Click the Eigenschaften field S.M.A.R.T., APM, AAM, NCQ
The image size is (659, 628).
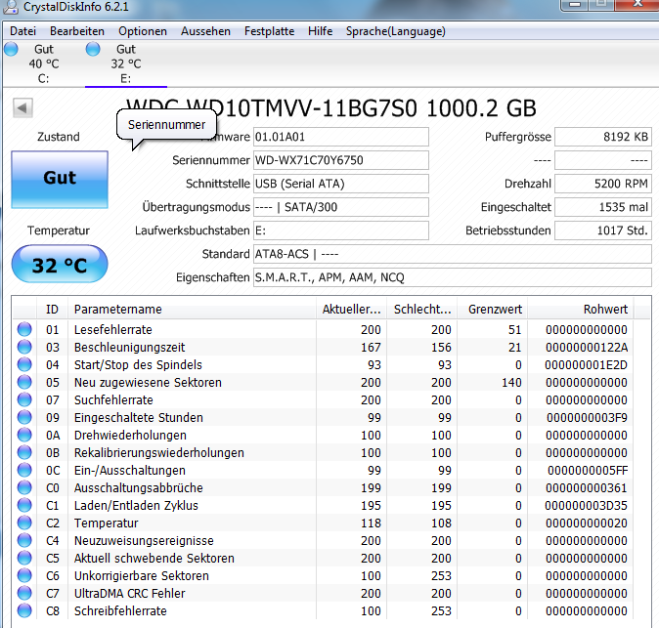453,278
